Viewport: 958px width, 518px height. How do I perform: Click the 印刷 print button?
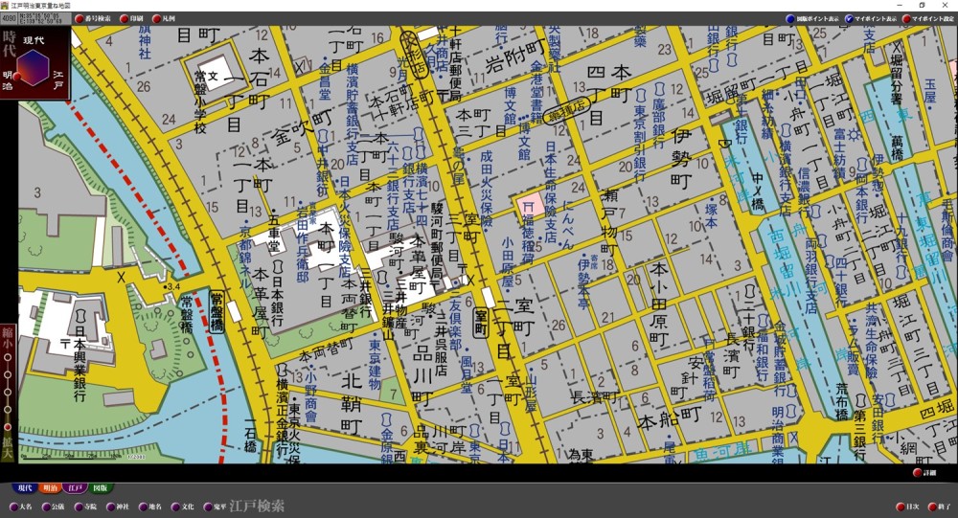click(x=125, y=18)
